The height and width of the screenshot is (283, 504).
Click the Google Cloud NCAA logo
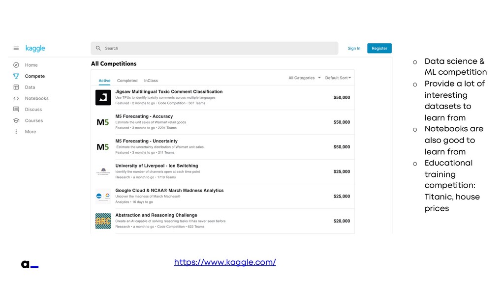pos(103,196)
